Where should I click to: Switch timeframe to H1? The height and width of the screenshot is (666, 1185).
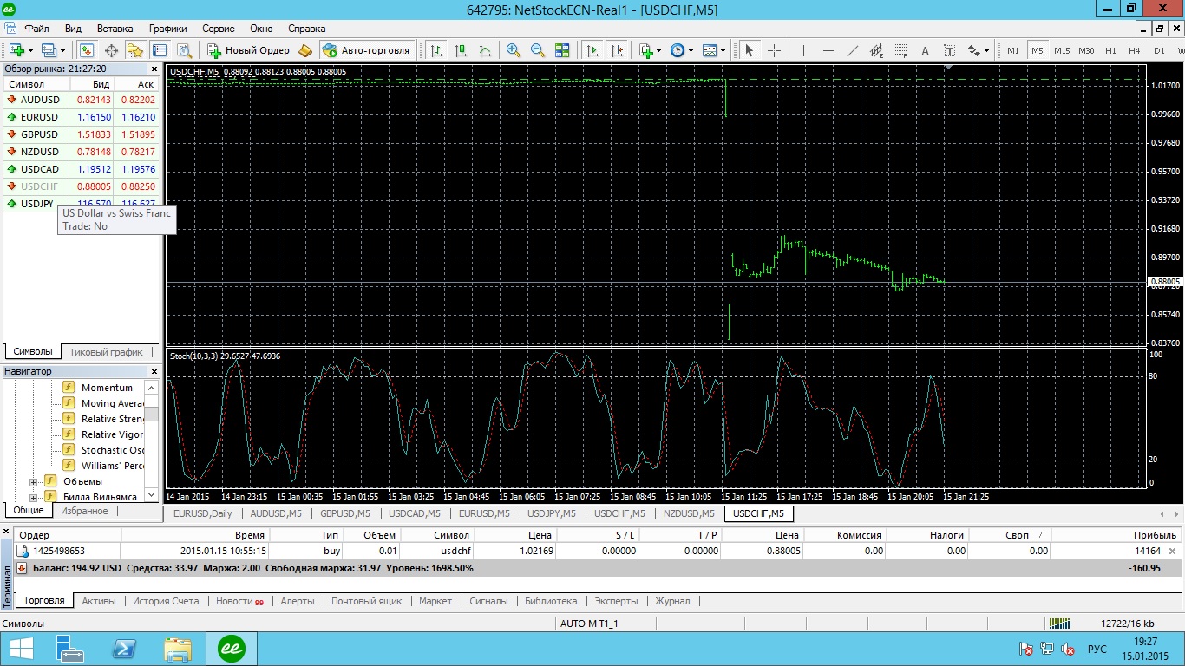(x=1110, y=50)
